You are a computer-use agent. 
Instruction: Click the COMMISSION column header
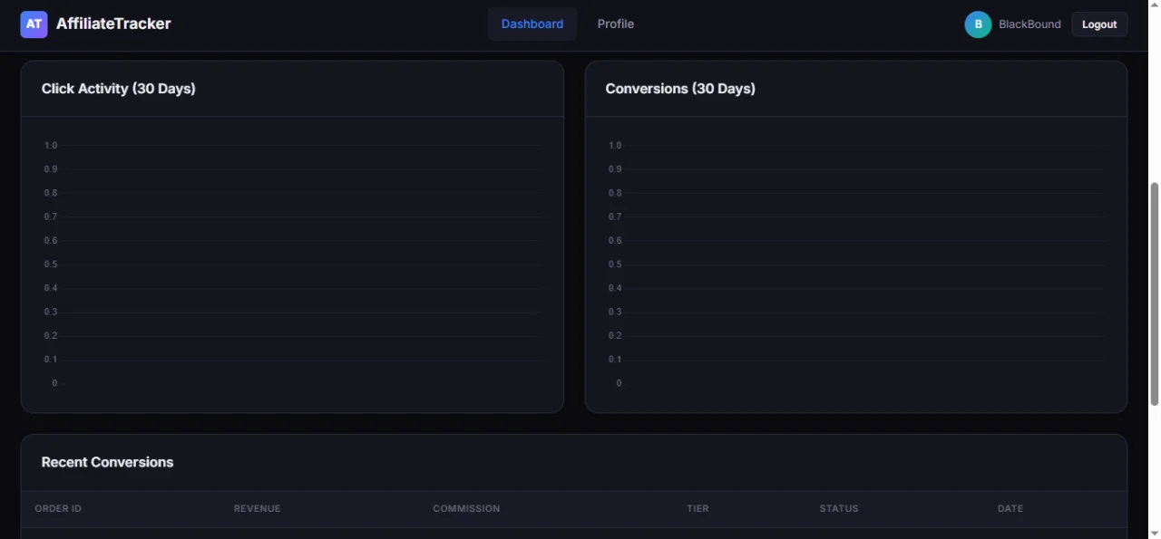tap(466, 509)
